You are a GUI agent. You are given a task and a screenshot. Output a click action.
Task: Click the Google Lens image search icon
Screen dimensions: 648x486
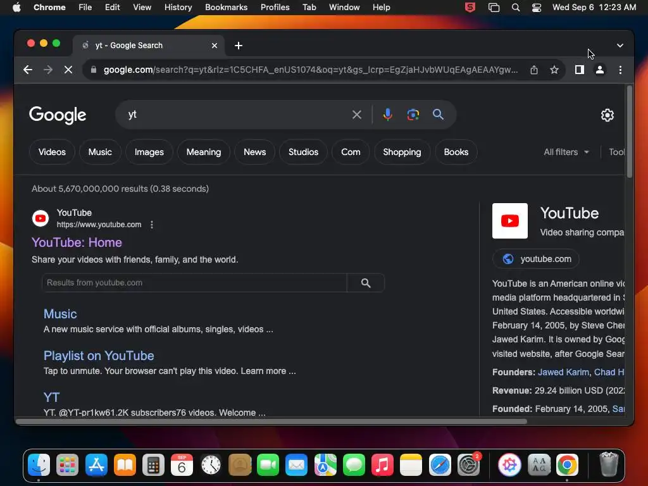pos(413,115)
